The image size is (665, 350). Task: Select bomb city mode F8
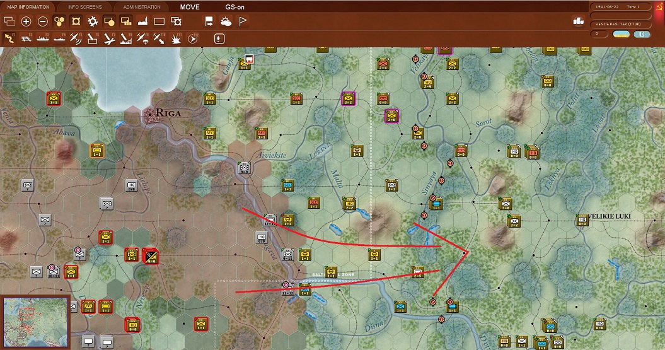(126, 38)
